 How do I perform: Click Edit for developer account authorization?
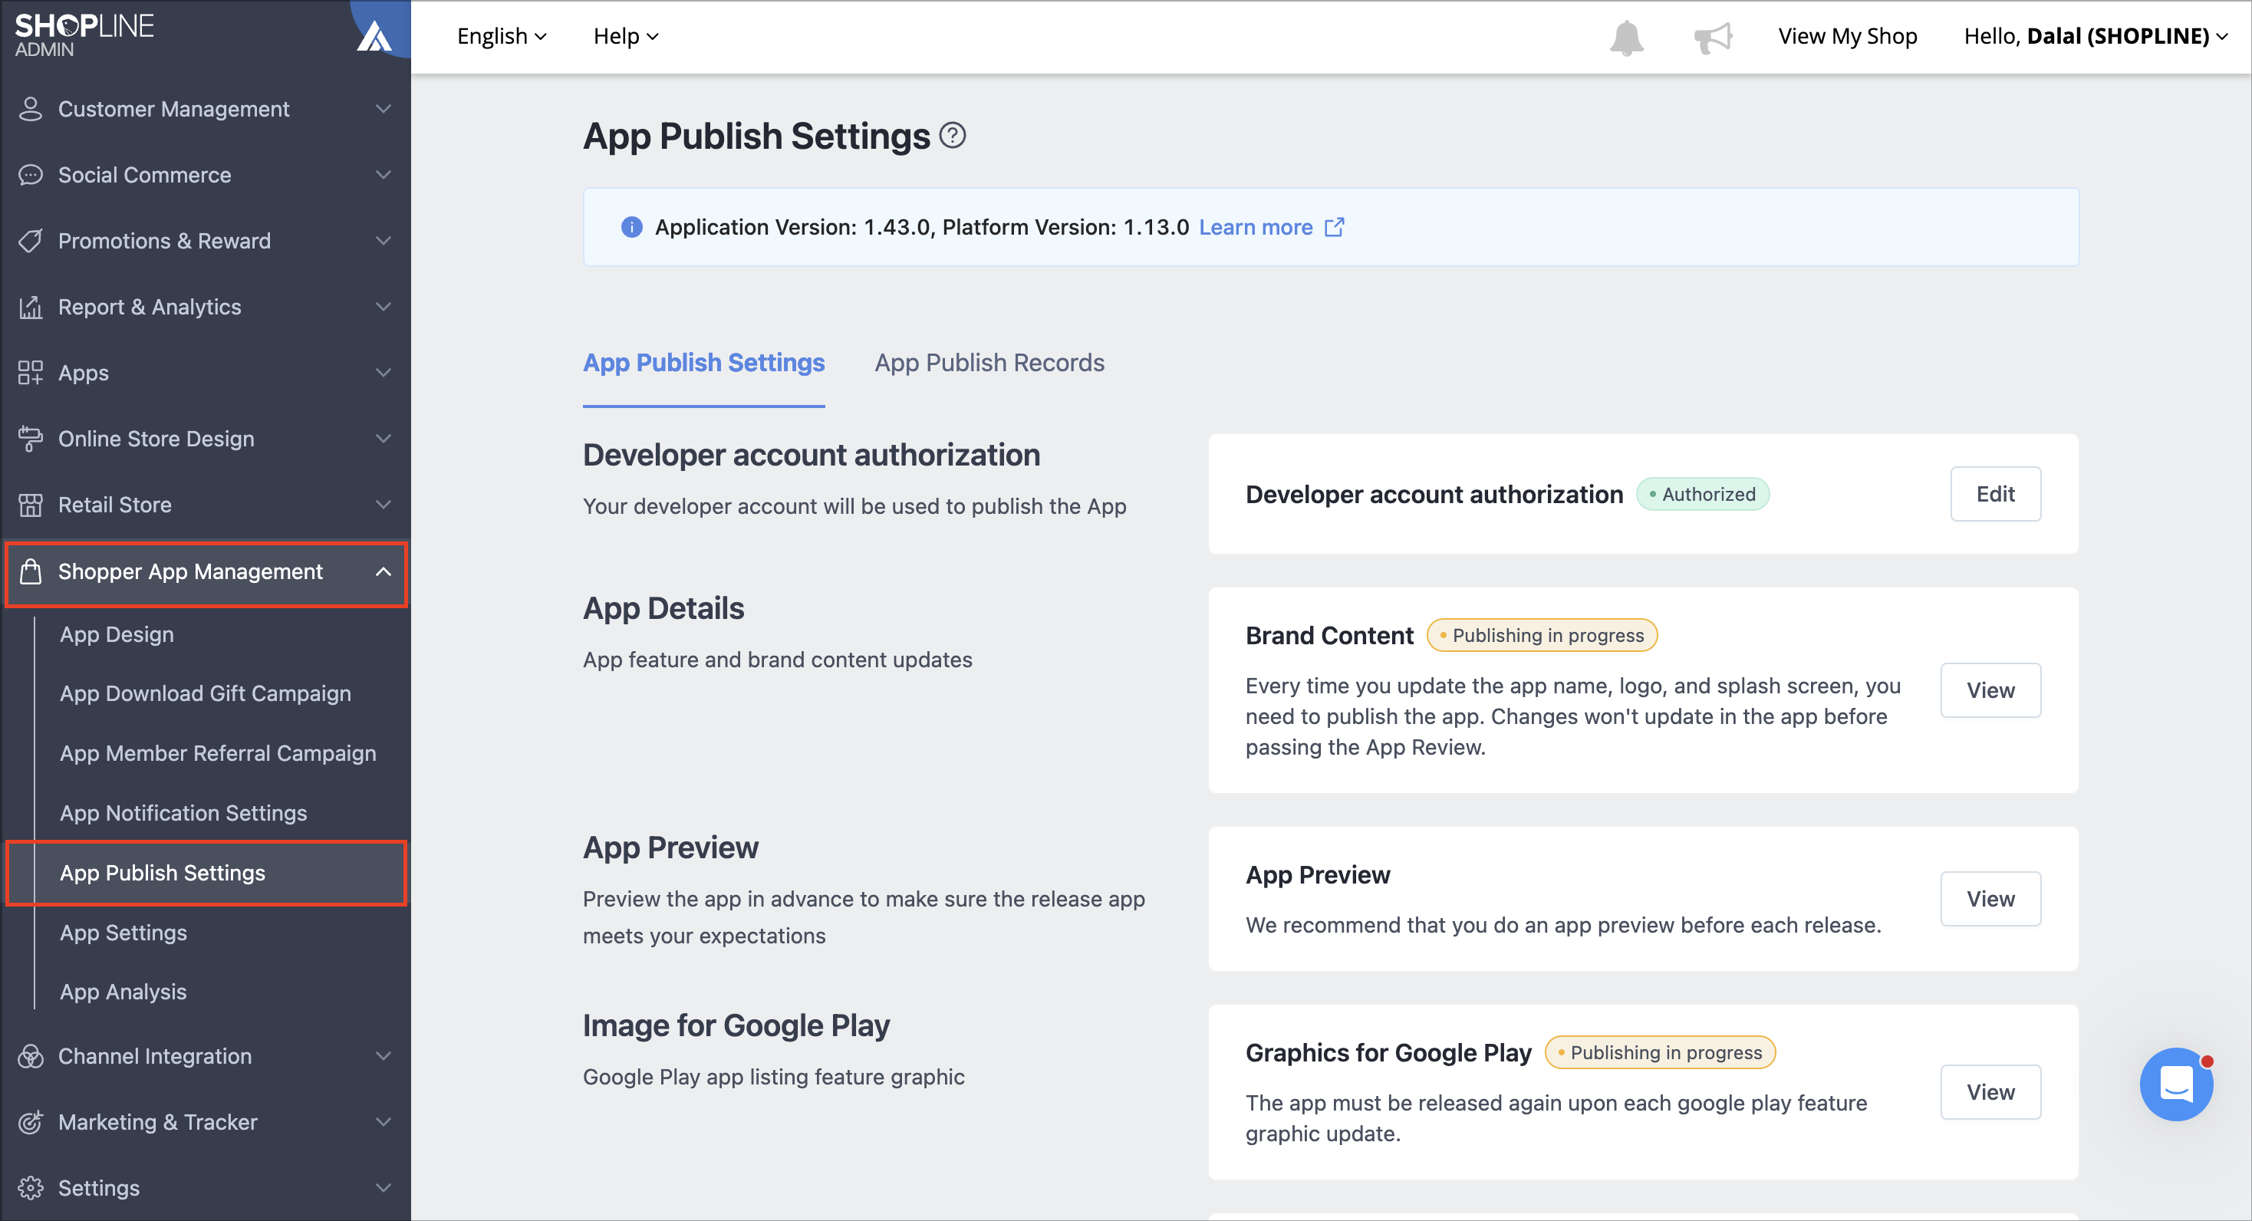click(x=1995, y=494)
